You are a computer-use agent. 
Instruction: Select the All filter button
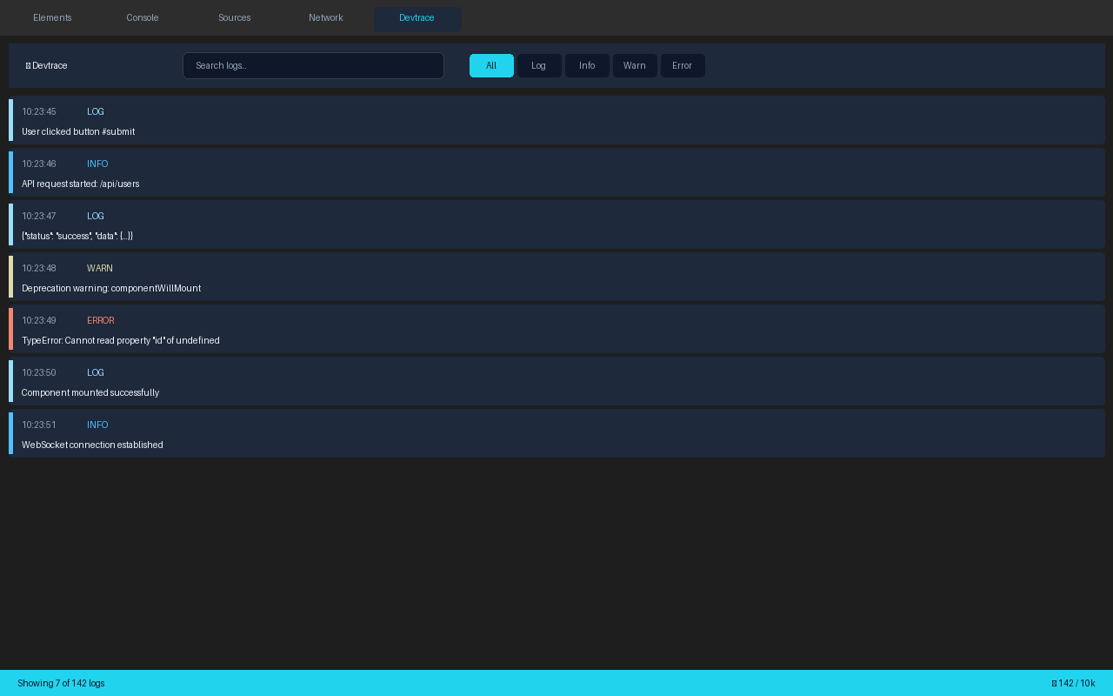point(491,65)
